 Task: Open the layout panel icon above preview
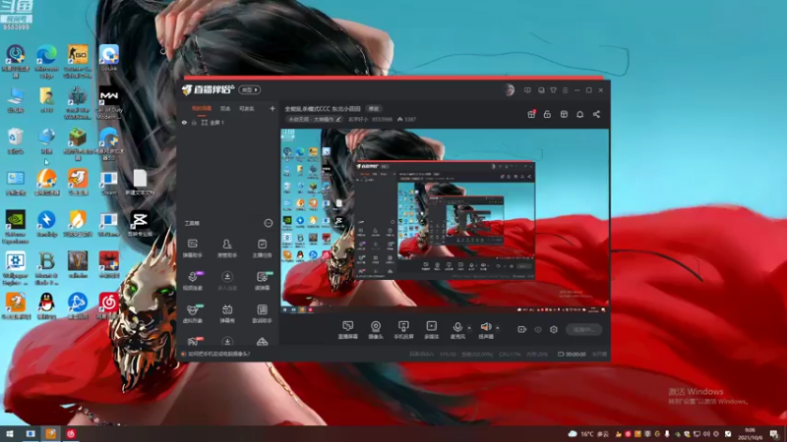564,114
